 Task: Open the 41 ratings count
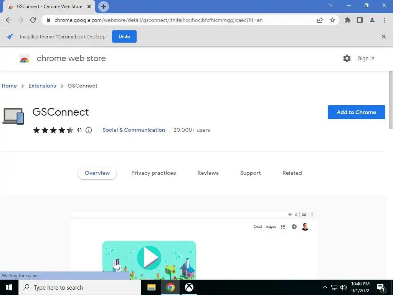pos(79,130)
